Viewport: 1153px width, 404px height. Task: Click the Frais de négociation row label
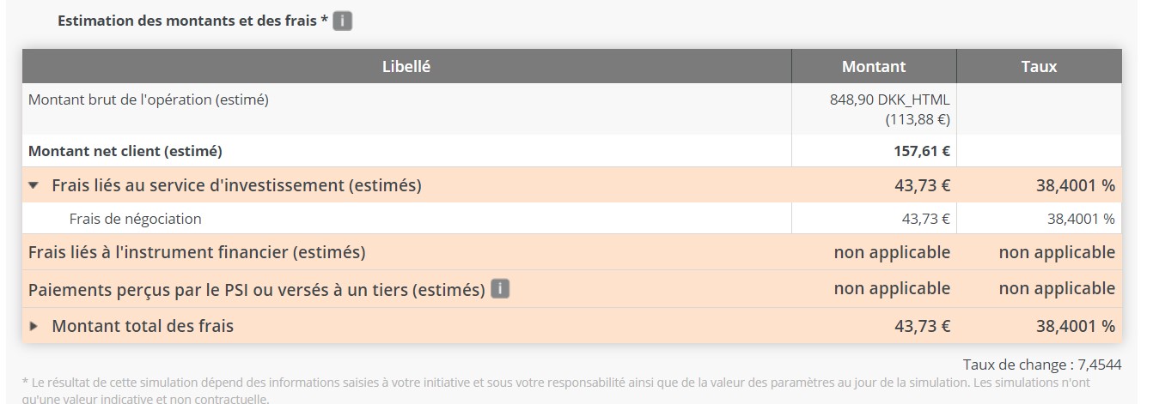tap(136, 219)
